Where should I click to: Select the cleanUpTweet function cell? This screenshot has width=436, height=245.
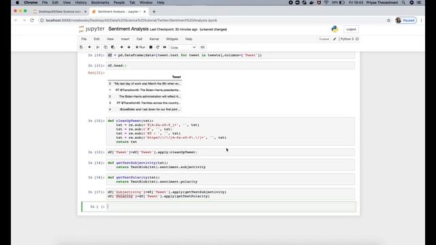tap(231, 131)
